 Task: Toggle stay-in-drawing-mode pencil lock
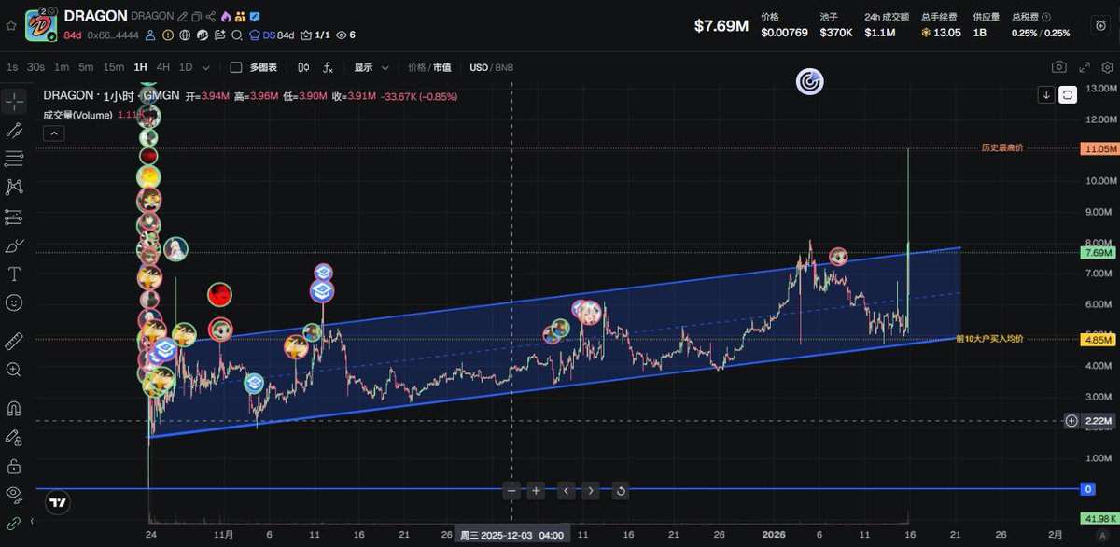click(14, 437)
